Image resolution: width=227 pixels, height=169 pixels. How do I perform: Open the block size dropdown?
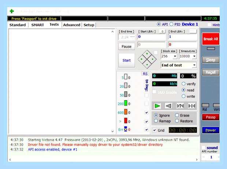tap(175, 56)
